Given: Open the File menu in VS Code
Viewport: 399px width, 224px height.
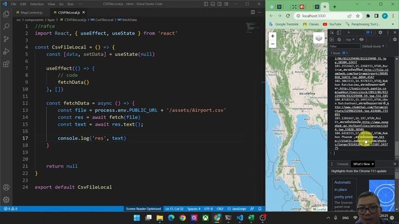Looking at the screenshot, I should 14,4.
